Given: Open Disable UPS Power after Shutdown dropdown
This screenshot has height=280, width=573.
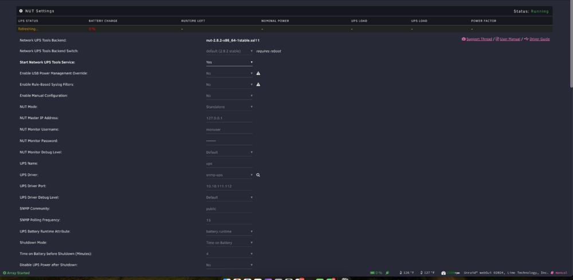Looking at the screenshot, I should click(x=229, y=265).
